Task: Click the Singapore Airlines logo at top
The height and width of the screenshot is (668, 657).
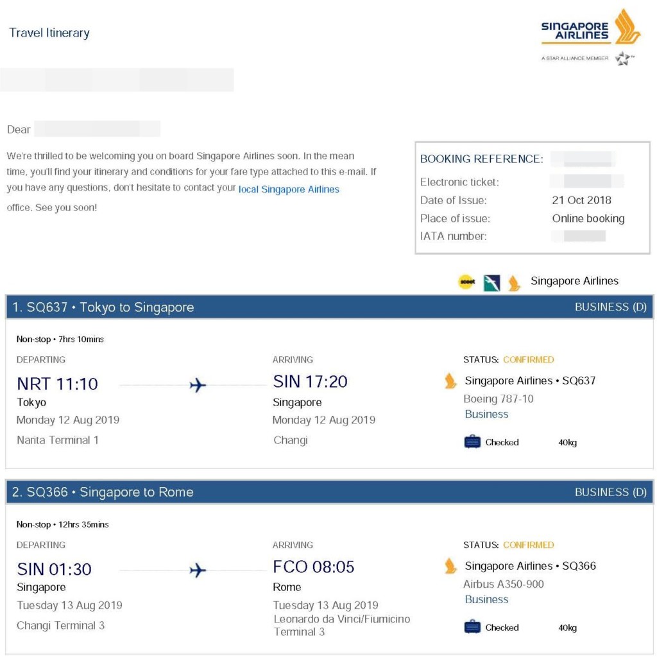Action: tap(590, 28)
